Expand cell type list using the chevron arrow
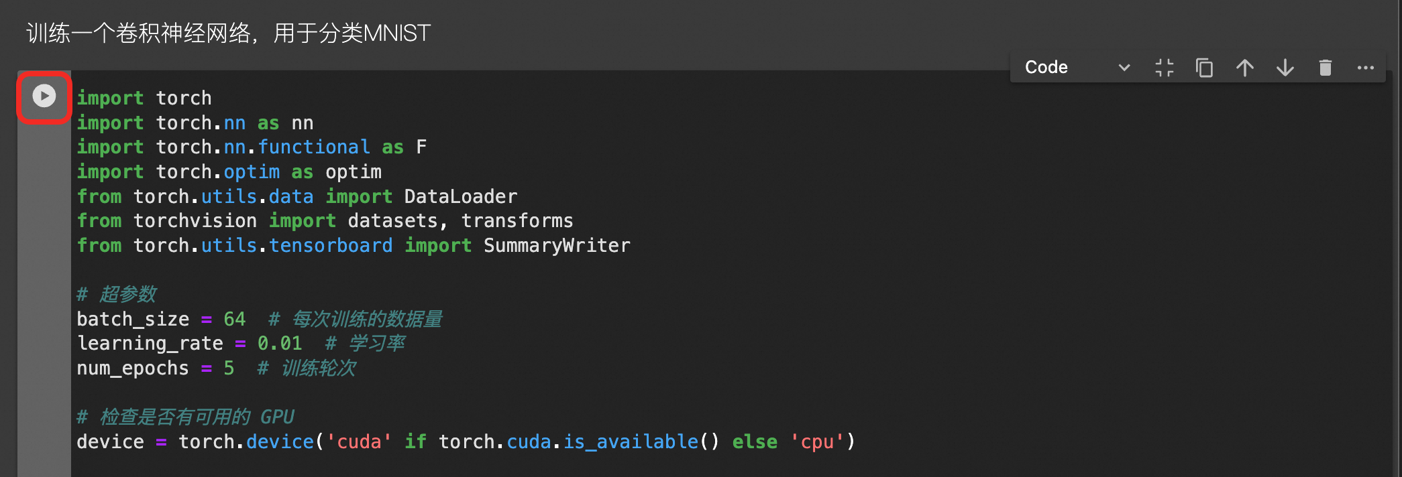This screenshot has width=1402, height=477. pyautogui.click(x=1124, y=68)
